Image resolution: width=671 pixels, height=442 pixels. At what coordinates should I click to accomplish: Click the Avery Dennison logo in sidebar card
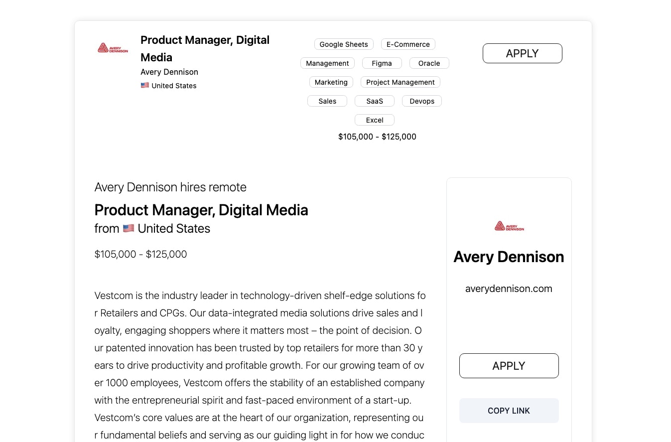click(x=509, y=226)
